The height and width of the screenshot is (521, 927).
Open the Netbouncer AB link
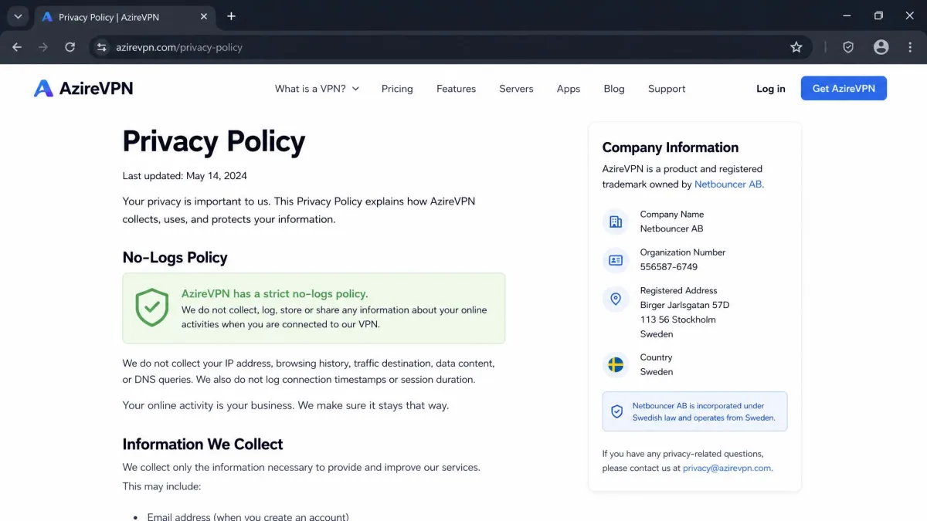click(x=728, y=184)
